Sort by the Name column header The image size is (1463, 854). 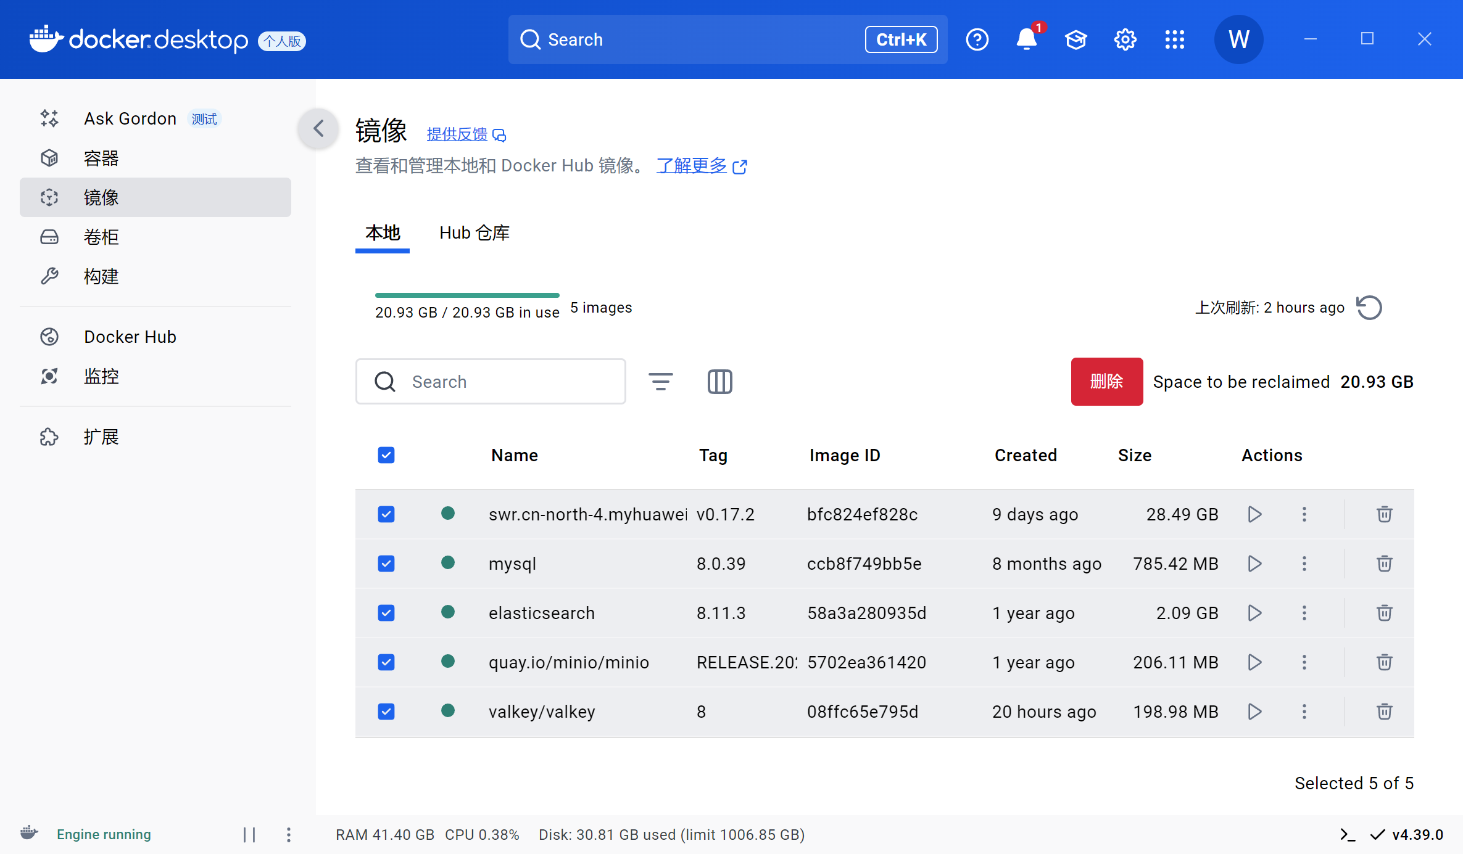[515, 455]
